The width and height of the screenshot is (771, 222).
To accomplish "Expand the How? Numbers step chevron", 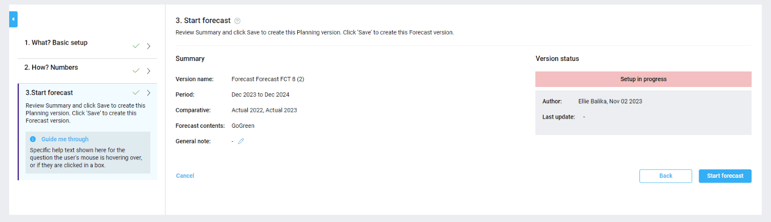I will [x=148, y=71].
